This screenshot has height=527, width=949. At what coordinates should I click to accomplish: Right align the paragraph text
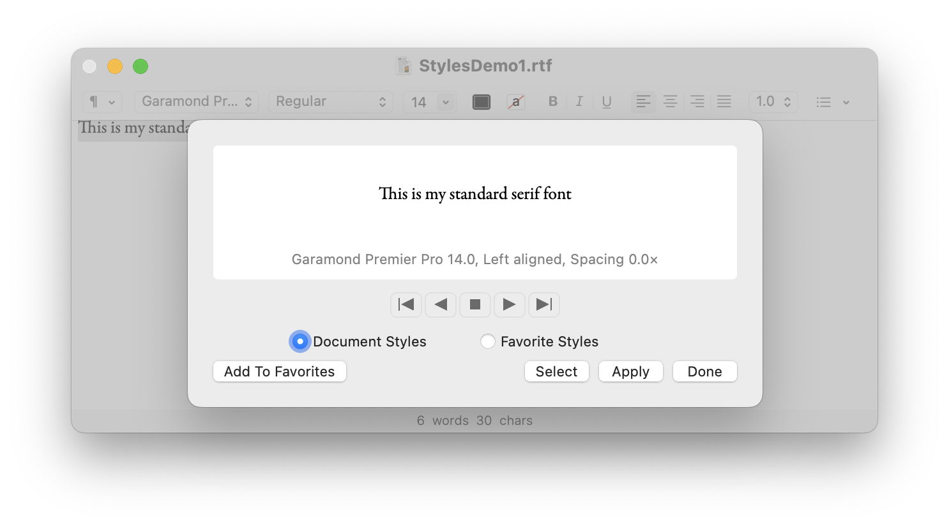tap(697, 101)
